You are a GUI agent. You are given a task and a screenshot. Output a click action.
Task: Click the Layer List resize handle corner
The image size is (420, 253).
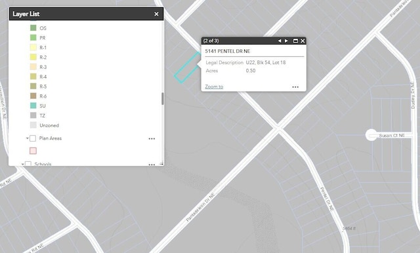tap(161, 163)
